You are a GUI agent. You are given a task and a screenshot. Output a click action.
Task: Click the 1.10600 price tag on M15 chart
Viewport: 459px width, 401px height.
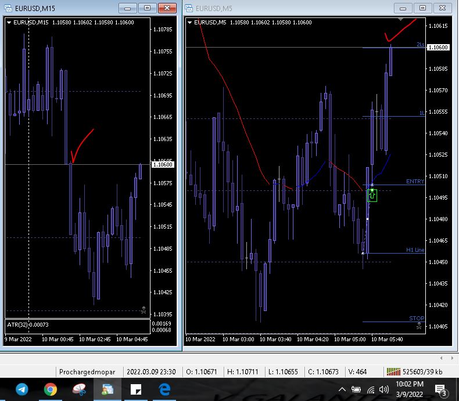(x=163, y=165)
